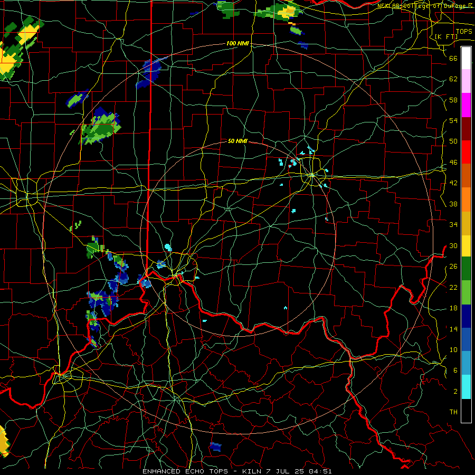Click the isolated navy echo south of the outer ring

215,446
